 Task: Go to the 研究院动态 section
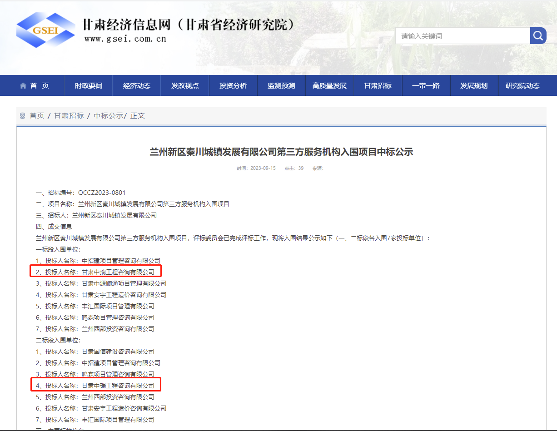tap(522, 85)
